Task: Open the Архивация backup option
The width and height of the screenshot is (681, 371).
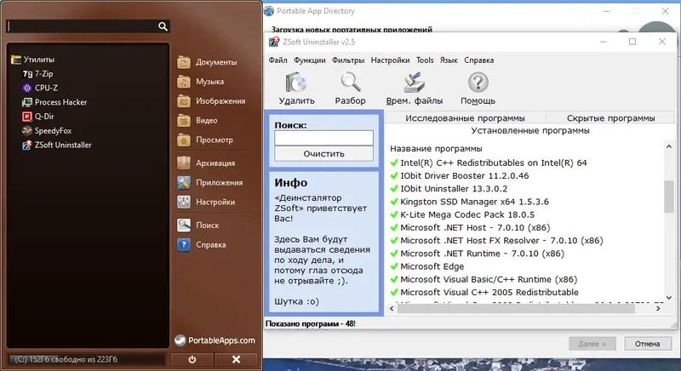Action: [206, 163]
